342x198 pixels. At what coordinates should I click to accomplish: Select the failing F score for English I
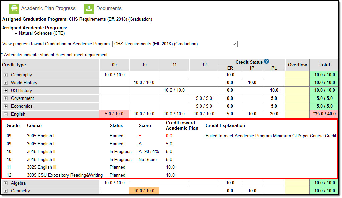click(140, 136)
